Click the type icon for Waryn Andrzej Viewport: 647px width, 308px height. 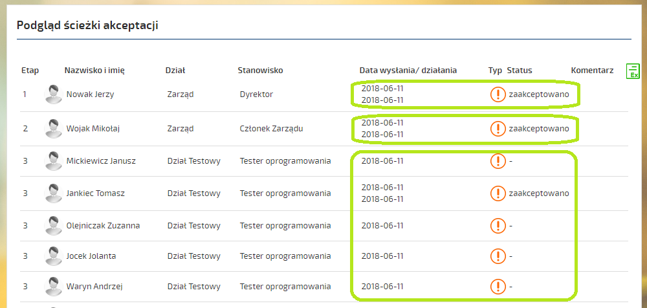pos(498,286)
